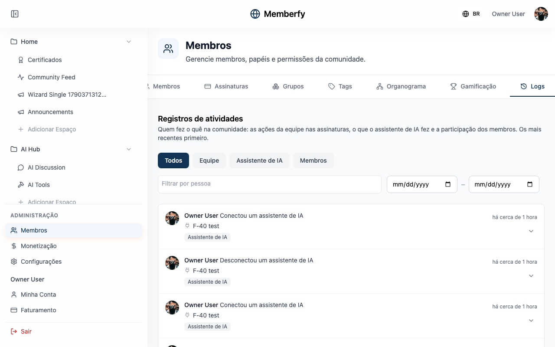The image size is (555, 347).
Task: Click the Certificados ribbon icon
Action: [21, 60]
